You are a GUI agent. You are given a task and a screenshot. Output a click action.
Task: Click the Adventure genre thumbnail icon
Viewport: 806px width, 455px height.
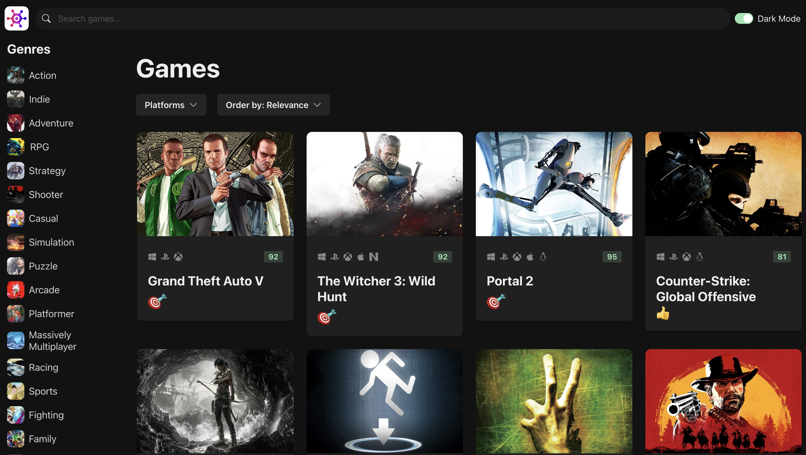point(16,123)
